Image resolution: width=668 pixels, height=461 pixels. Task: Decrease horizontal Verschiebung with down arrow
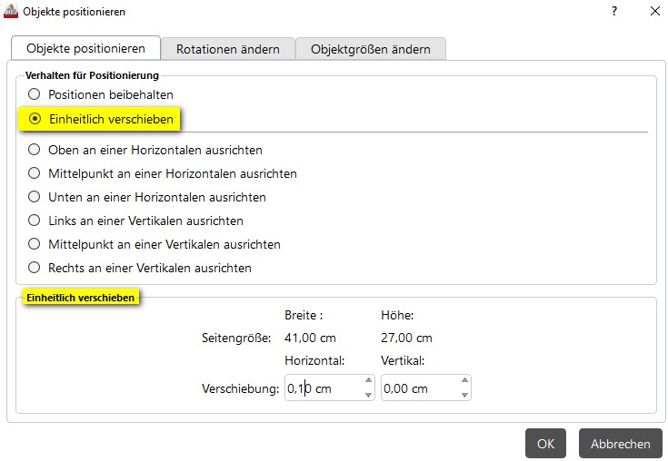coord(368,395)
